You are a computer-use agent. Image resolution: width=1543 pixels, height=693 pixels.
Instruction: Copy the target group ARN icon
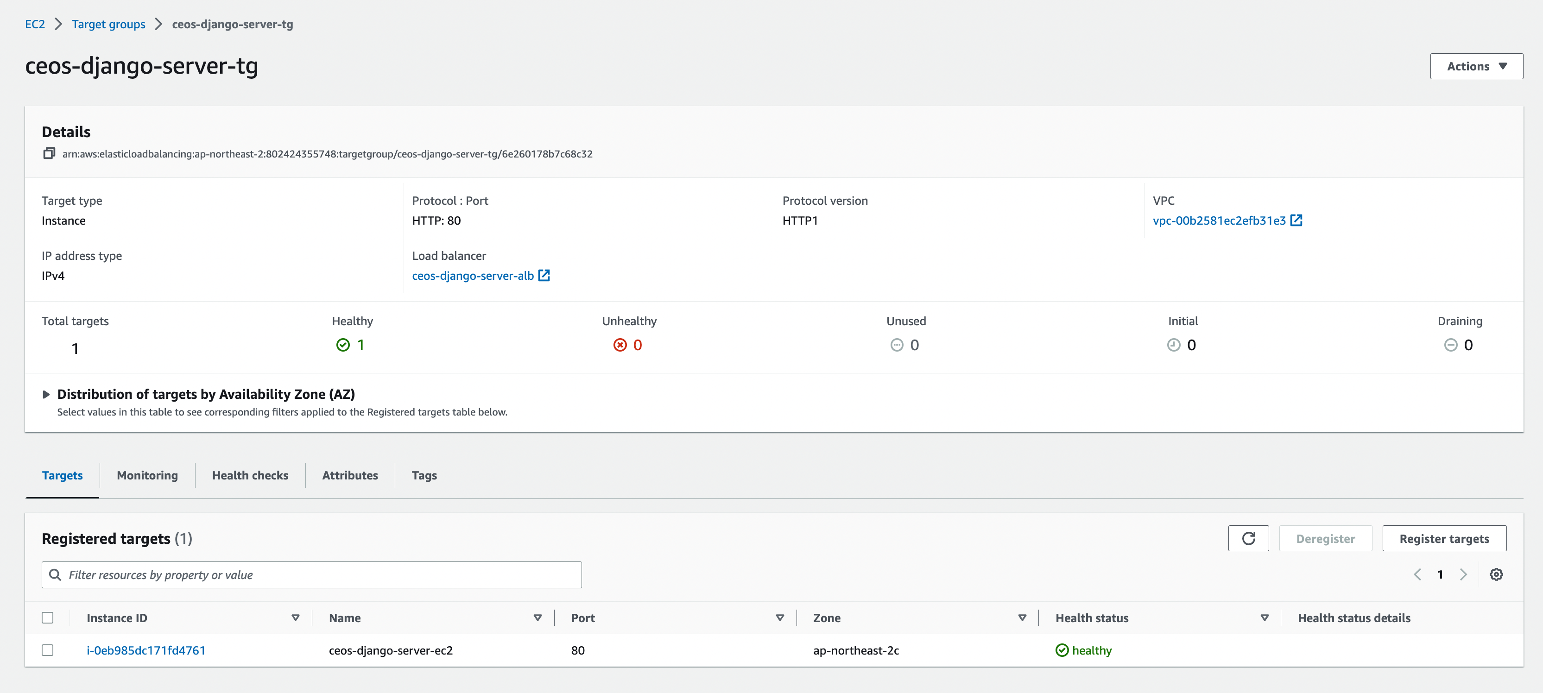click(x=49, y=154)
